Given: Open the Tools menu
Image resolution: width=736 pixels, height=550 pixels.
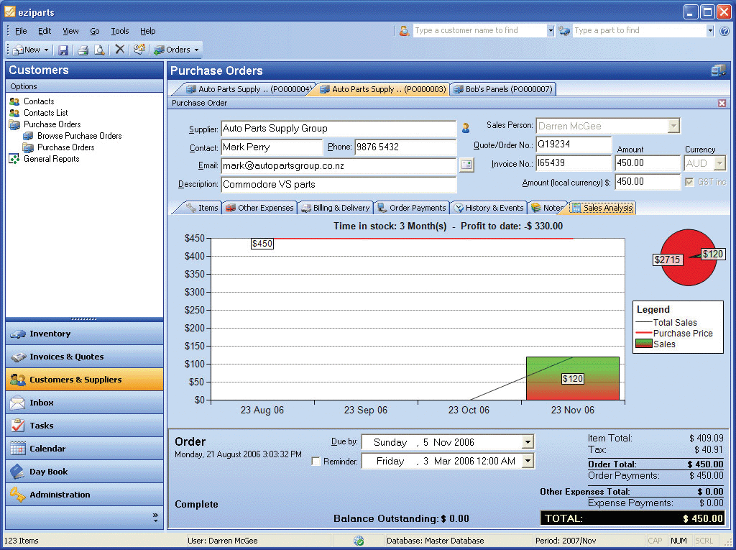Looking at the screenshot, I should 120,31.
